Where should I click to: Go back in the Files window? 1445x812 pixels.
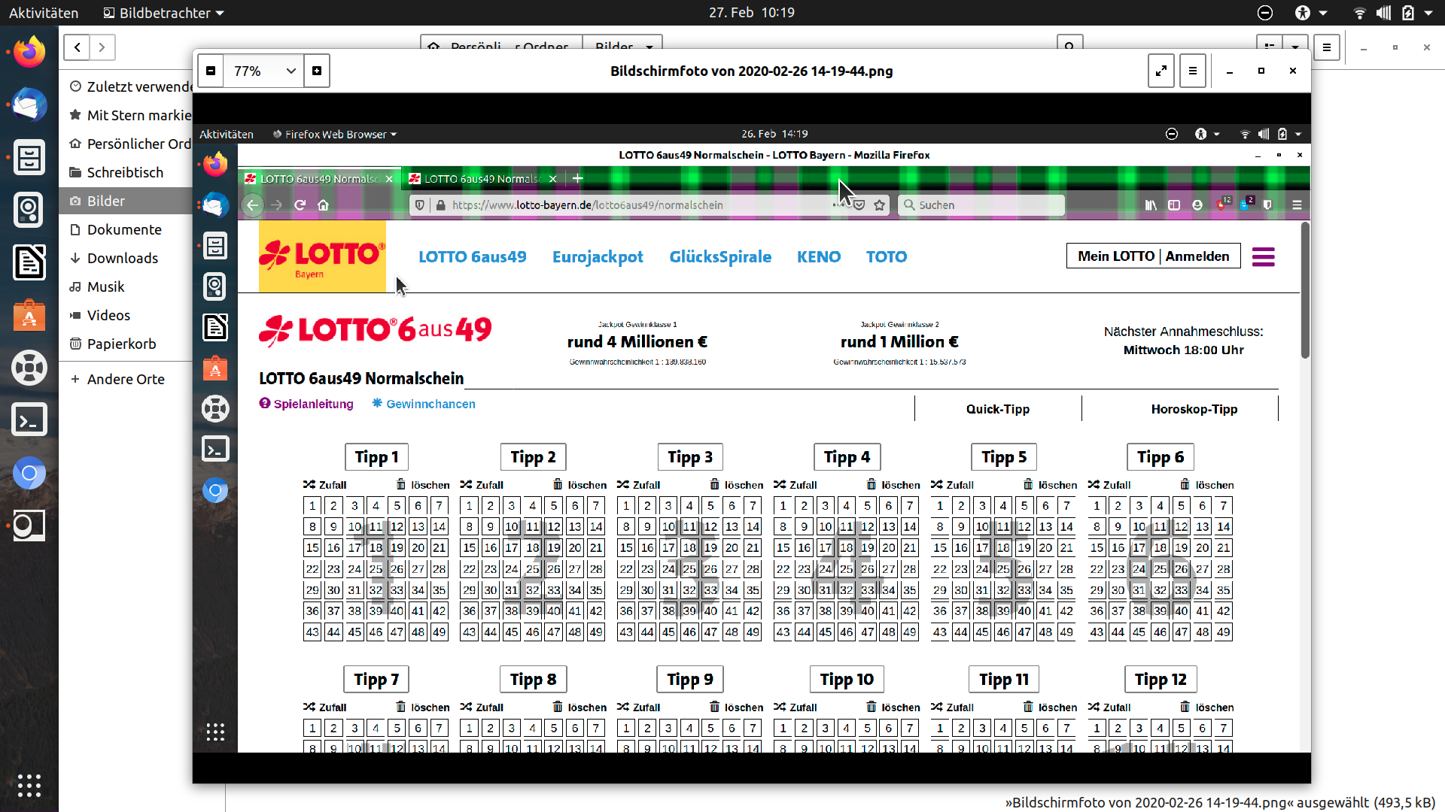pyautogui.click(x=77, y=47)
